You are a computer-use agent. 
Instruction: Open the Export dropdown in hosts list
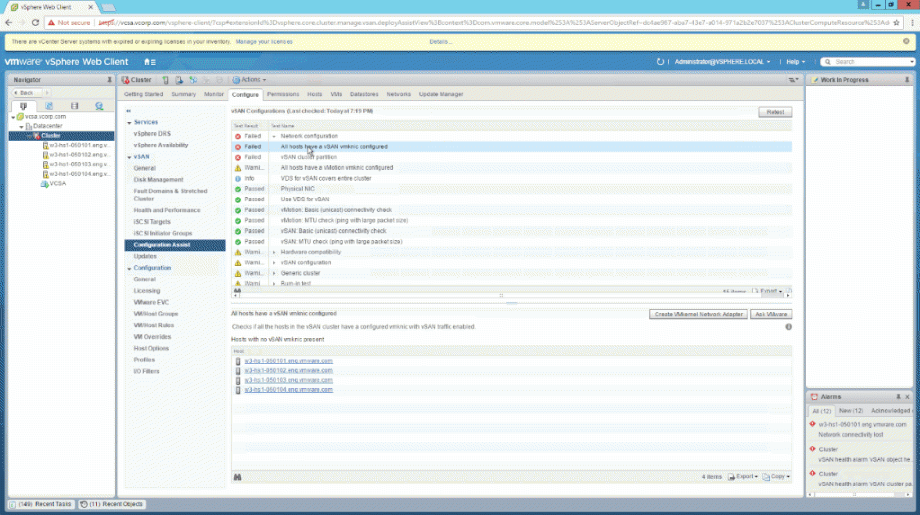tap(743, 476)
